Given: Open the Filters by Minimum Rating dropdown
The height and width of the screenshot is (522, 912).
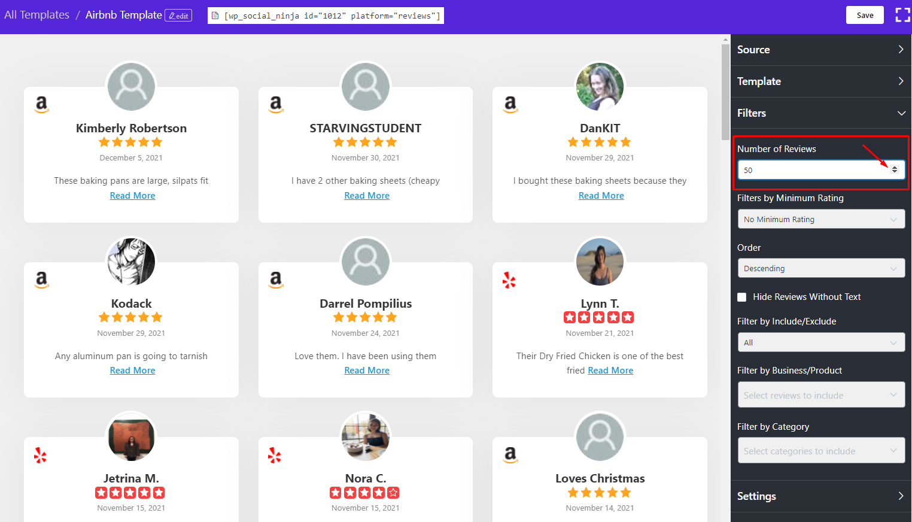Looking at the screenshot, I should [820, 219].
